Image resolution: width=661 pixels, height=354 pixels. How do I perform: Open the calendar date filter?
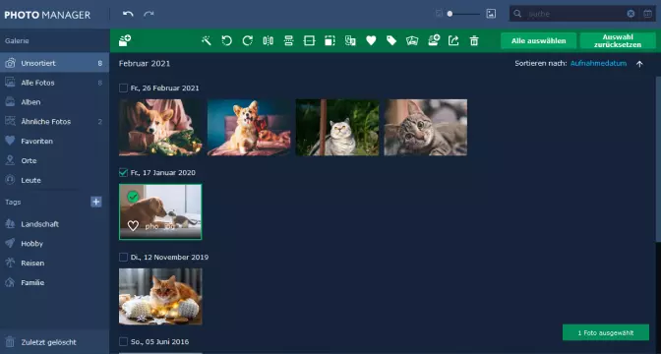(x=648, y=14)
